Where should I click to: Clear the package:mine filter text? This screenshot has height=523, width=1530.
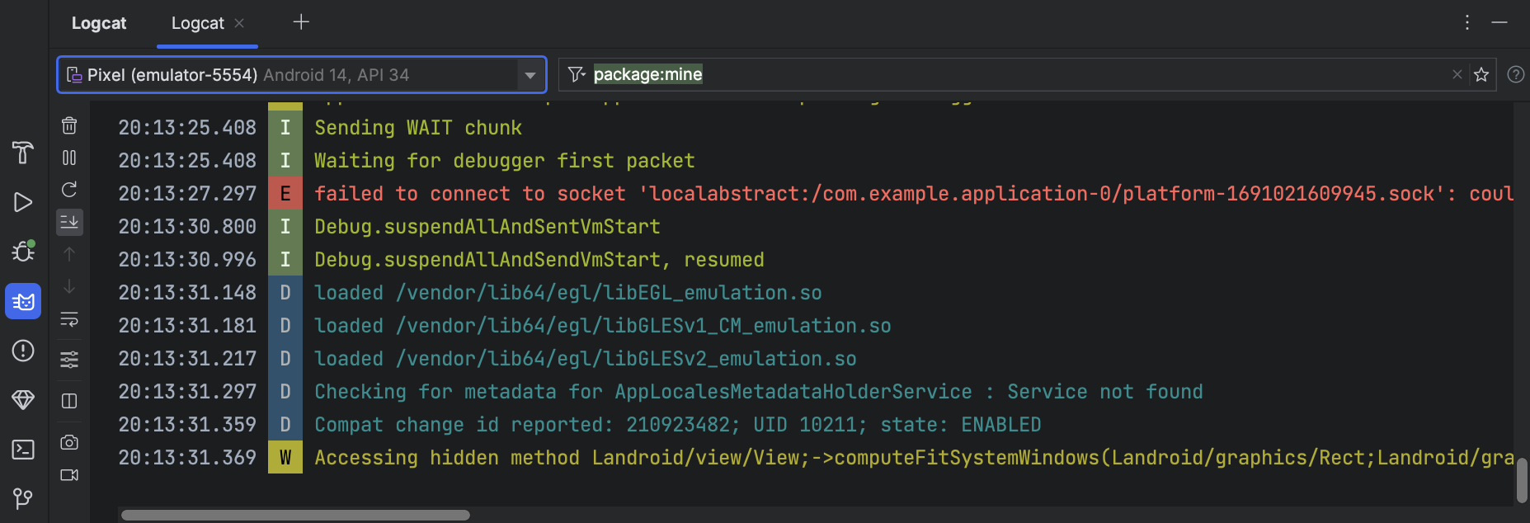1457,75
